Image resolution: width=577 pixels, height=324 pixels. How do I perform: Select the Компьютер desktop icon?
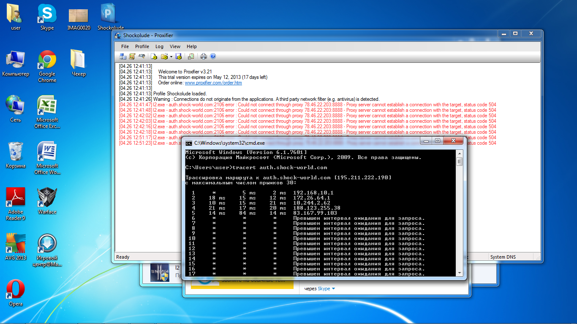pos(16,63)
